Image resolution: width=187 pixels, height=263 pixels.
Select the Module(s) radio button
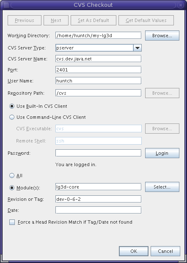tap(12, 188)
